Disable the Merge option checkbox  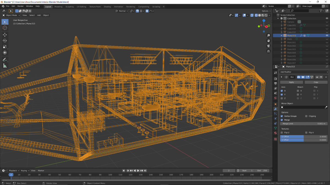point(282,120)
